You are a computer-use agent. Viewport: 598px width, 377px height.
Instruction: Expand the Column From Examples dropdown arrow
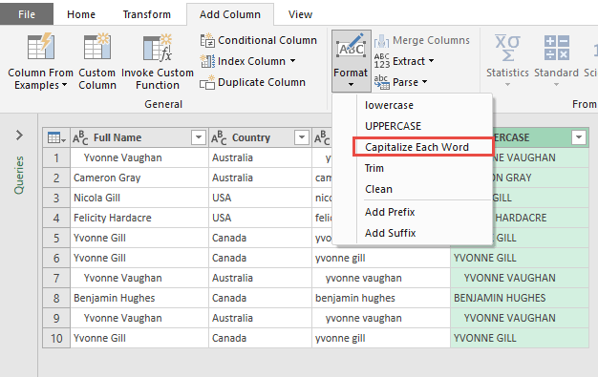64,85
